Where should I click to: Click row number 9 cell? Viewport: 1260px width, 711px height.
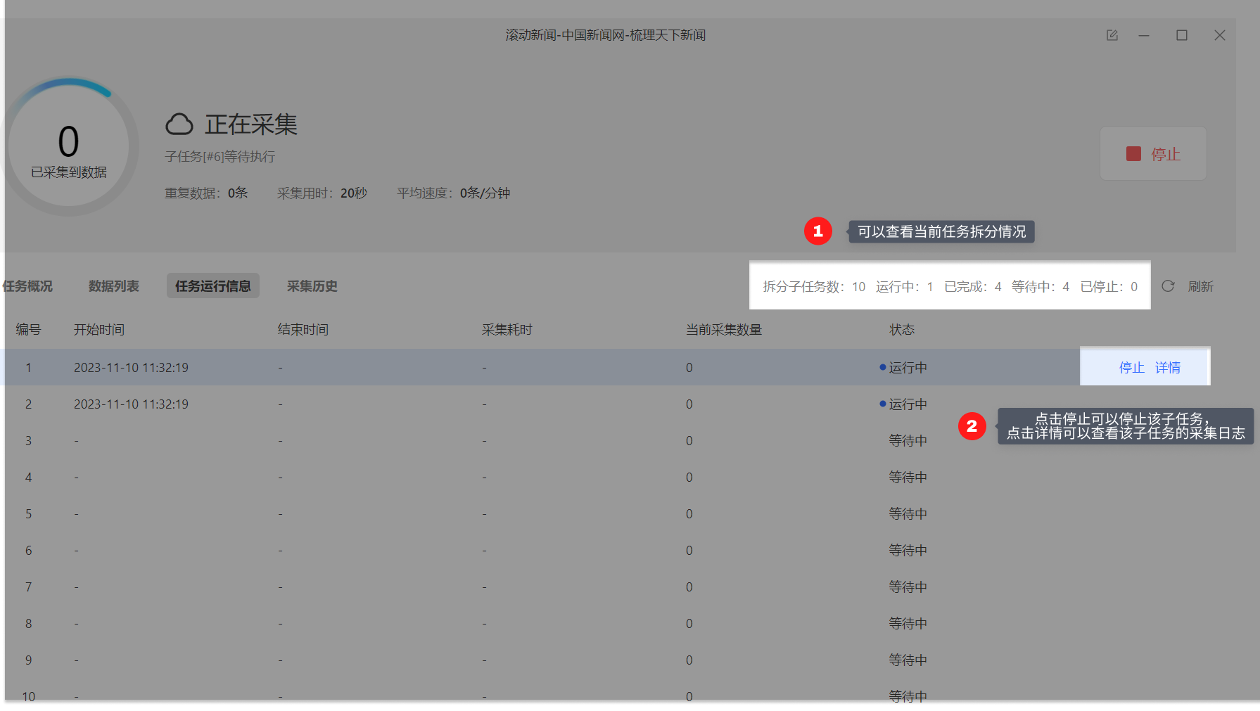pyautogui.click(x=29, y=660)
